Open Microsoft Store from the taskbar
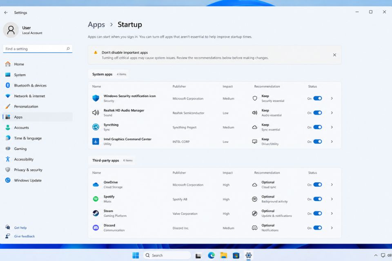This screenshot has height=261, width=392. point(236,255)
